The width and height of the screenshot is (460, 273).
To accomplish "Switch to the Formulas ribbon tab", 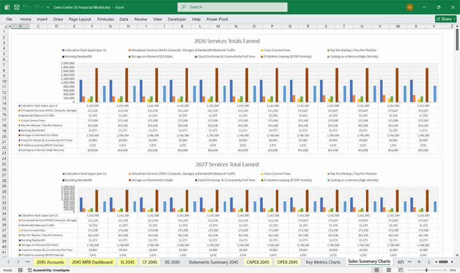I will click(105, 19).
